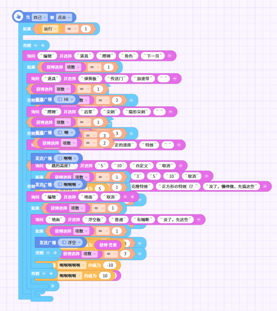Click the 获得 答复 reporter block
This screenshot has width=277, height=311.
(108, 245)
